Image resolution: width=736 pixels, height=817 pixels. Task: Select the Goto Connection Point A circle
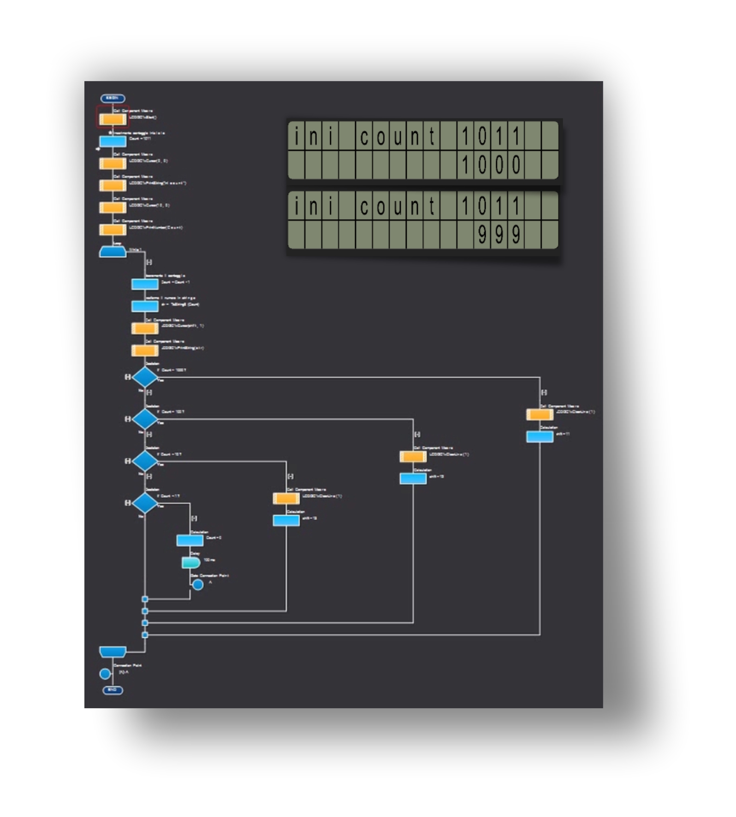(198, 585)
